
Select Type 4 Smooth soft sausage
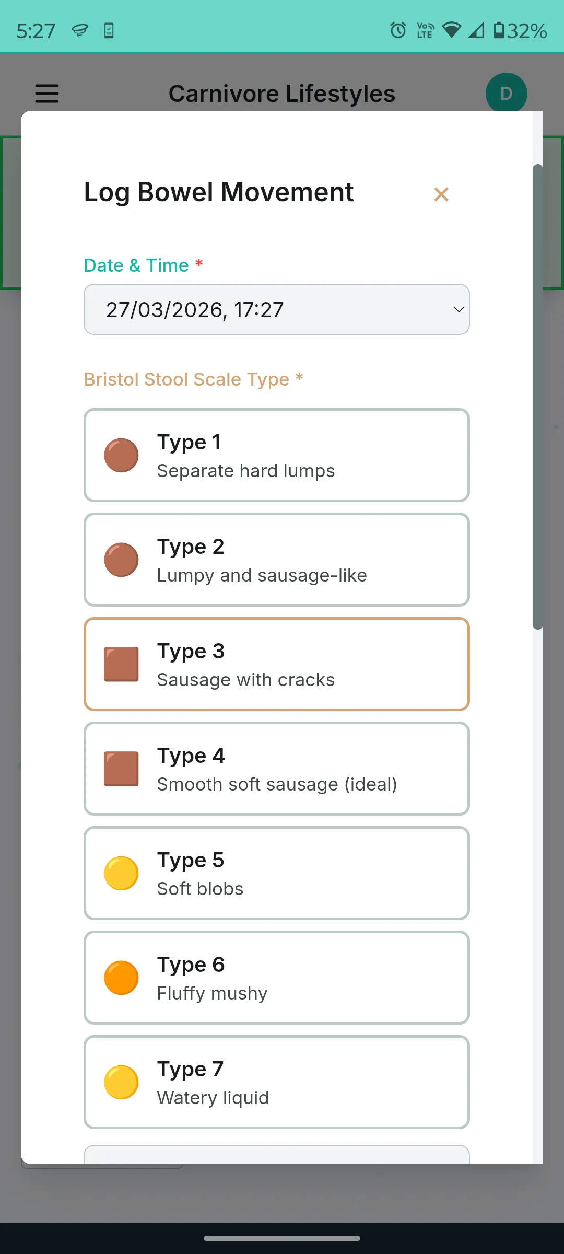coord(276,768)
